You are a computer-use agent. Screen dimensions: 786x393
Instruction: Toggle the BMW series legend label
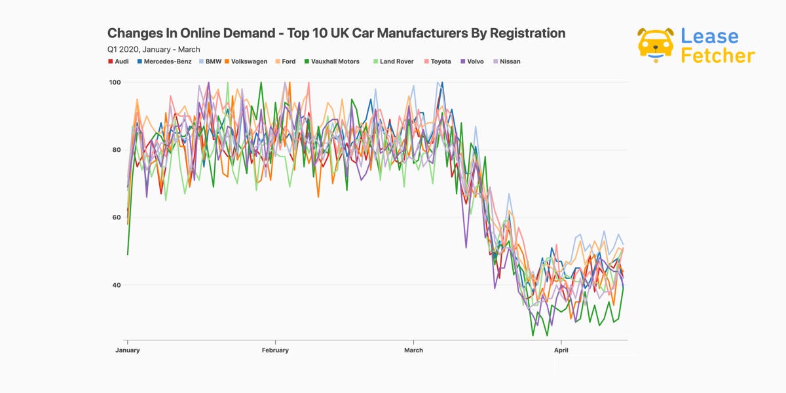click(x=214, y=62)
